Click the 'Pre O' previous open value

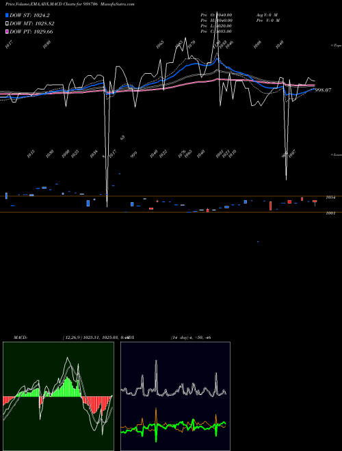point(216,15)
